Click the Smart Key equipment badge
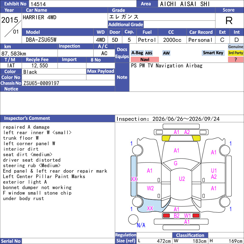The width and height of the screenshot is (244, 244). [x=213, y=53]
